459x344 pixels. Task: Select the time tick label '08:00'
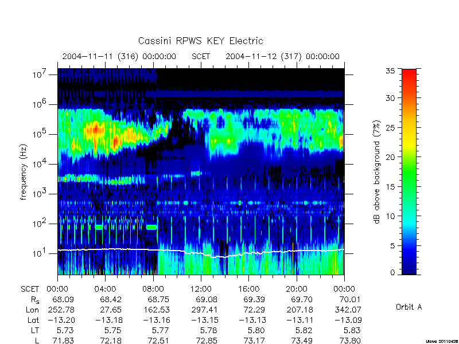153,290
